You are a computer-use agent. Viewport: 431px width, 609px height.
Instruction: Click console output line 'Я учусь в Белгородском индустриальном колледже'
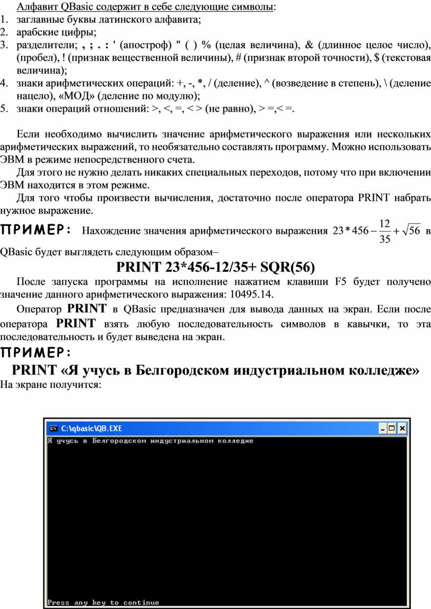151,441
